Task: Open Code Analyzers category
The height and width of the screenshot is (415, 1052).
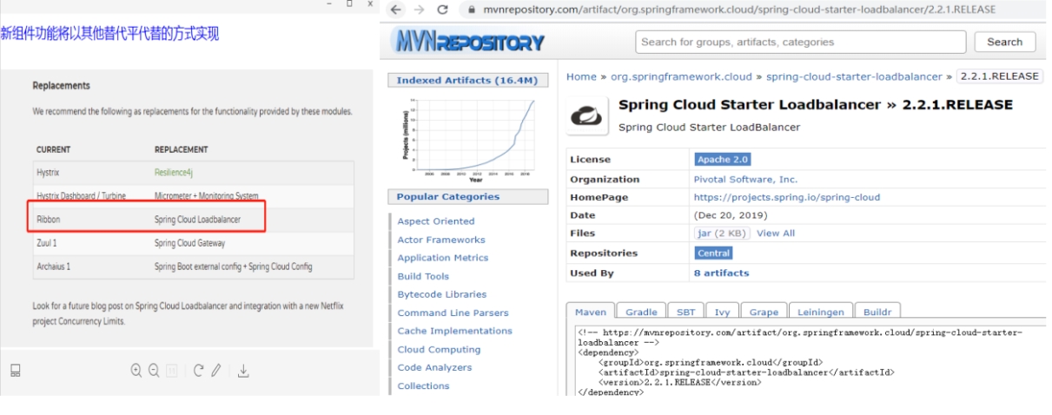Action: 434,367
